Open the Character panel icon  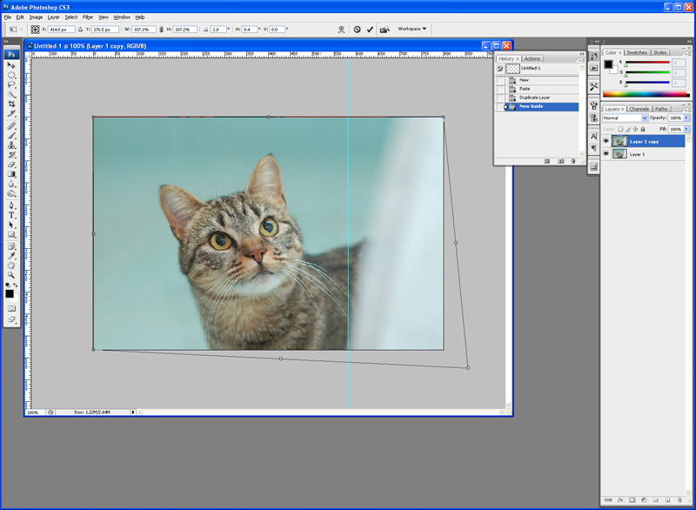(594, 137)
